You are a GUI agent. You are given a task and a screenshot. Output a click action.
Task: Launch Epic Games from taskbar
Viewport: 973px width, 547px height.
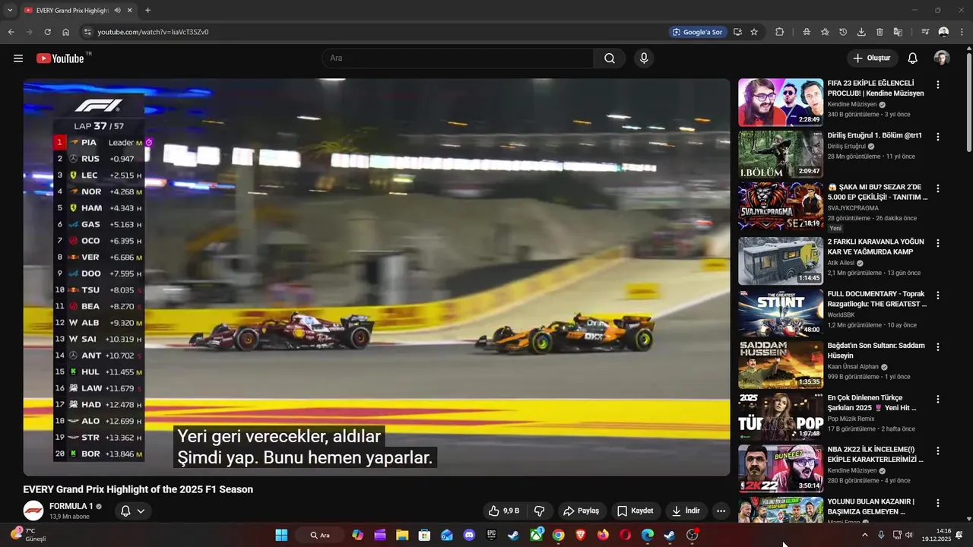click(491, 535)
